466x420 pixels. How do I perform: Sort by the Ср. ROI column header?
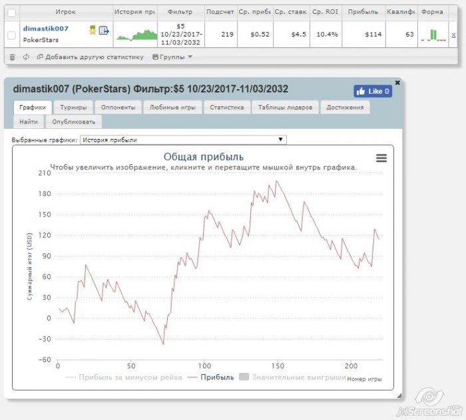tap(325, 12)
